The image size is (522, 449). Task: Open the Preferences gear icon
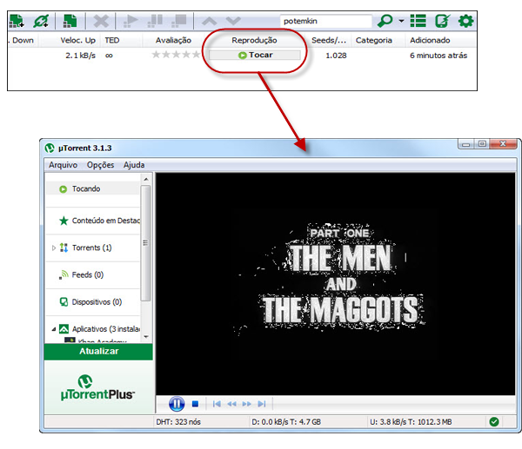click(466, 20)
